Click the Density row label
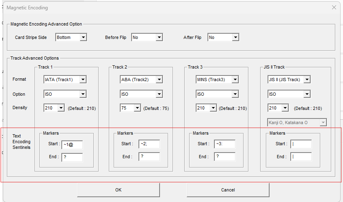Screen dimensions: 343x202 20,107
